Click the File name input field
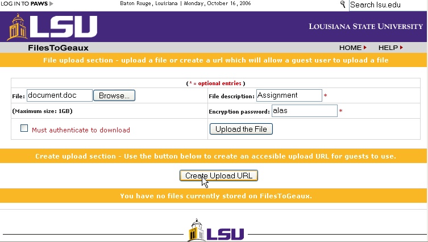The width and height of the screenshot is (428, 242). [60, 95]
